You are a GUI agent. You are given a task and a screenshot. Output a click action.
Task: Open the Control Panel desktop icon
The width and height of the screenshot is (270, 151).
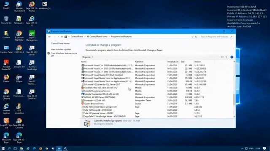pyautogui.click(x=6, y=49)
